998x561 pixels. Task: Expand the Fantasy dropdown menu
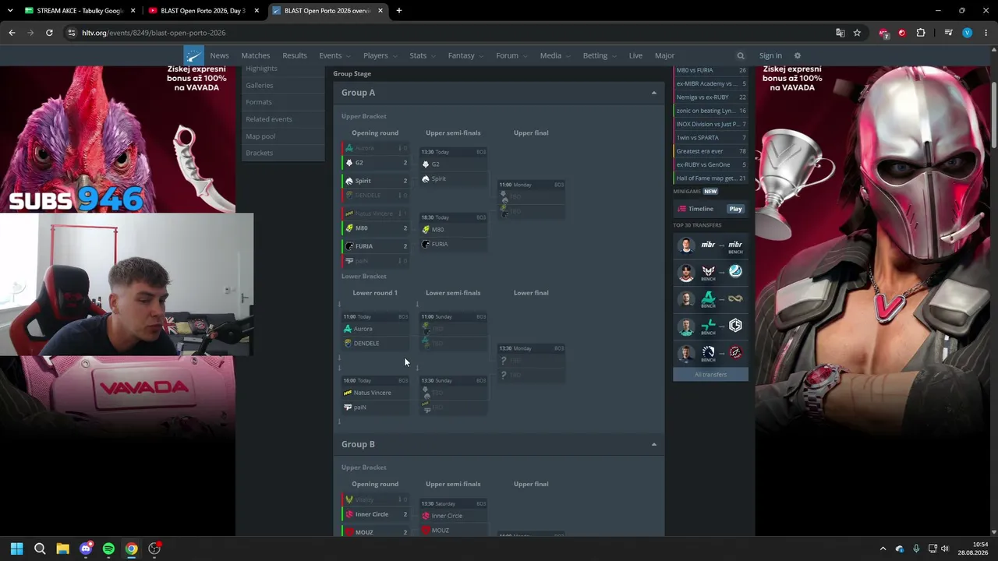click(x=465, y=55)
